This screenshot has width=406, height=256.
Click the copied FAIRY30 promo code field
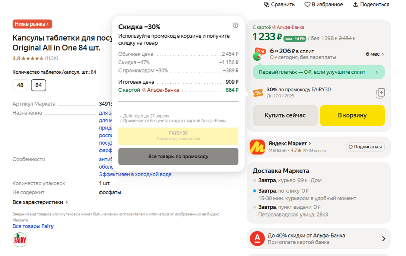coord(178,136)
